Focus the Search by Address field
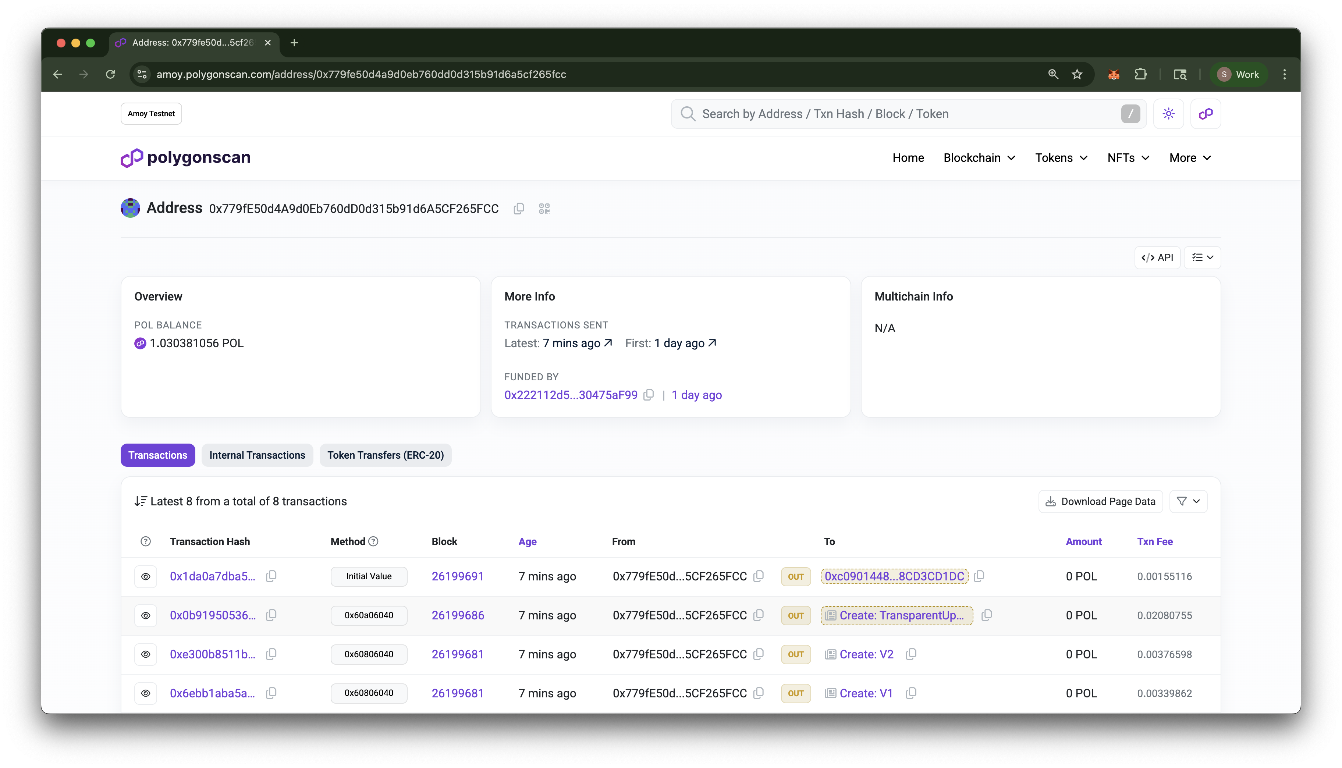Image resolution: width=1342 pixels, height=768 pixels. [x=908, y=114]
